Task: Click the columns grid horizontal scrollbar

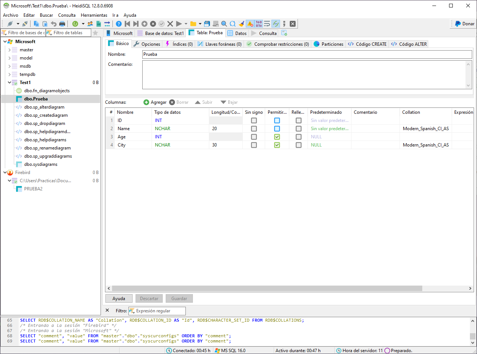Action: [267, 289]
